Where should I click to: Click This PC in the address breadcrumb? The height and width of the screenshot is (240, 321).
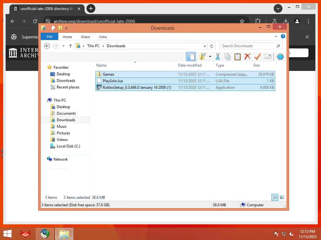93,46
